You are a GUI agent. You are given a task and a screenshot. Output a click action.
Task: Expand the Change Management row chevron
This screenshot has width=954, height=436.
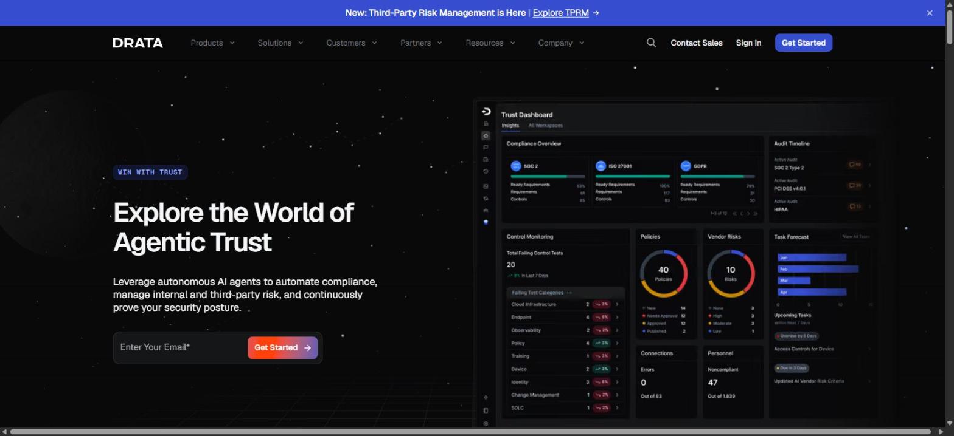click(x=618, y=395)
